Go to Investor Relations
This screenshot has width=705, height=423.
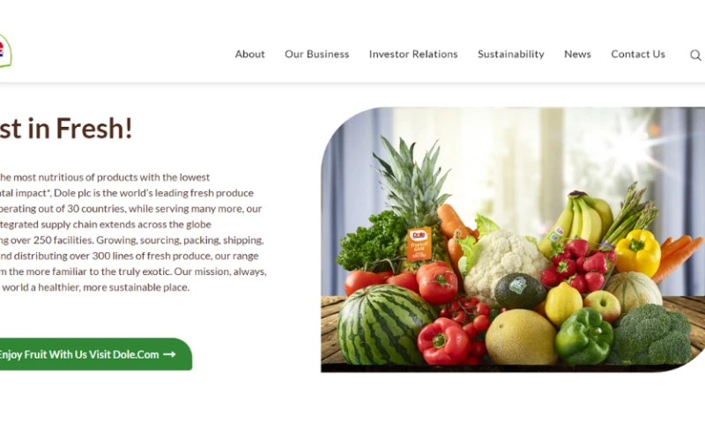coord(413,54)
